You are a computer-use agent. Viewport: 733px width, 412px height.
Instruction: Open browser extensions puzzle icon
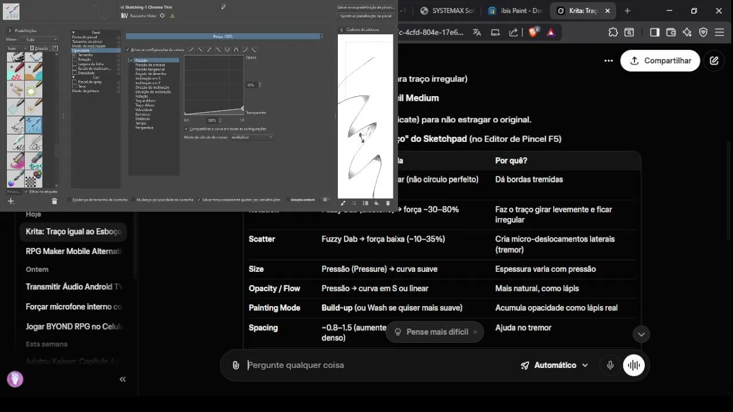(x=613, y=33)
